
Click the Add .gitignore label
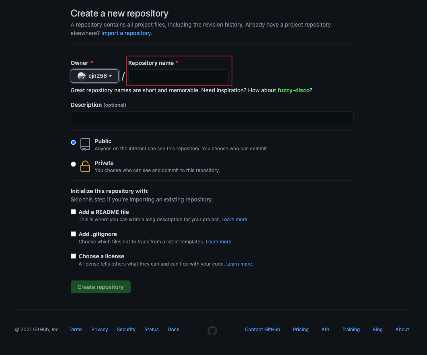pyautogui.click(x=98, y=234)
